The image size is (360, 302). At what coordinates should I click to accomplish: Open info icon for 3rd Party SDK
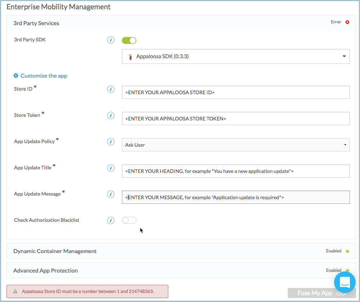tap(111, 40)
